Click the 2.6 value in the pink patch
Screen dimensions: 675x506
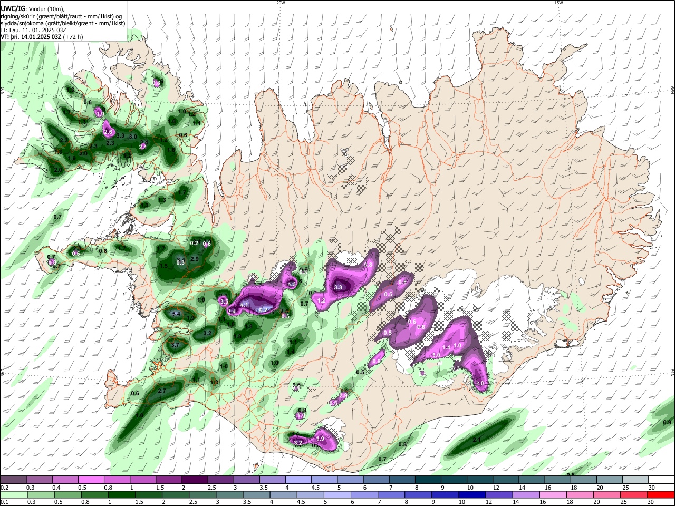[109, 132]
